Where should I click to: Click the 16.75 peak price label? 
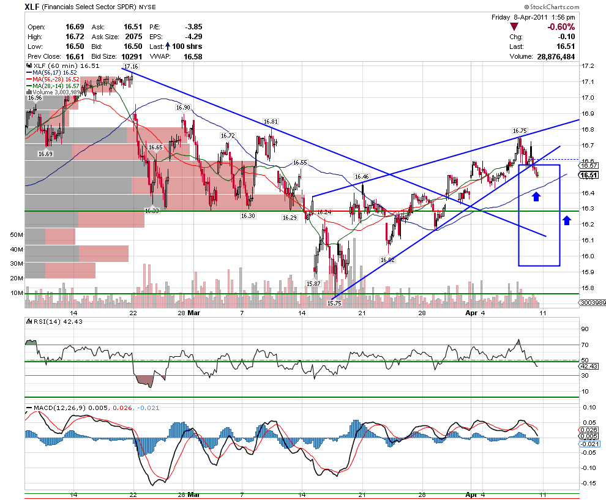(520, 130)
